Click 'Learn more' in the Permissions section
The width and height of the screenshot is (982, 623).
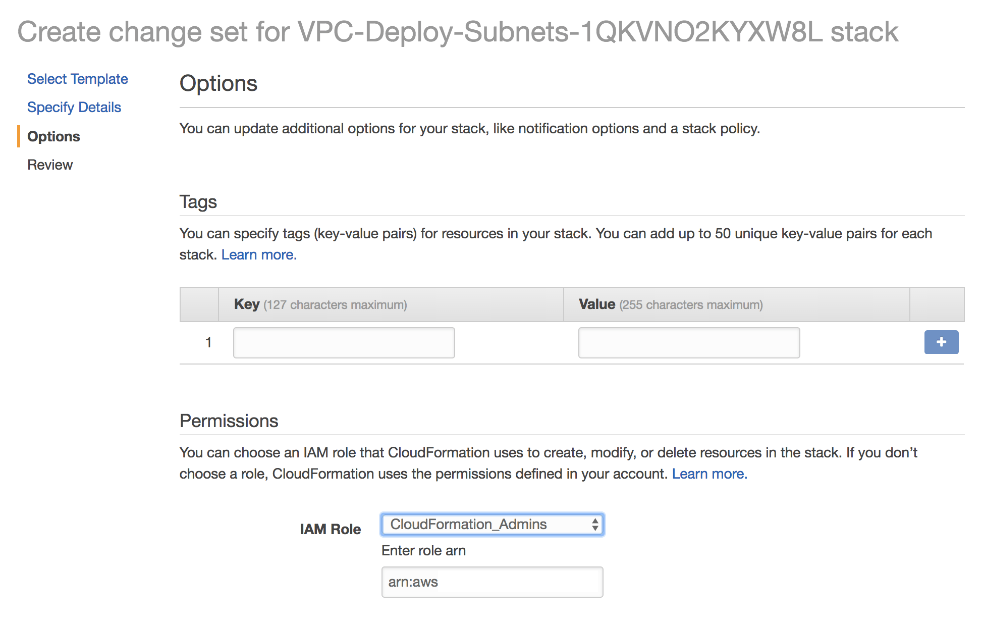[x=710, y=474]
